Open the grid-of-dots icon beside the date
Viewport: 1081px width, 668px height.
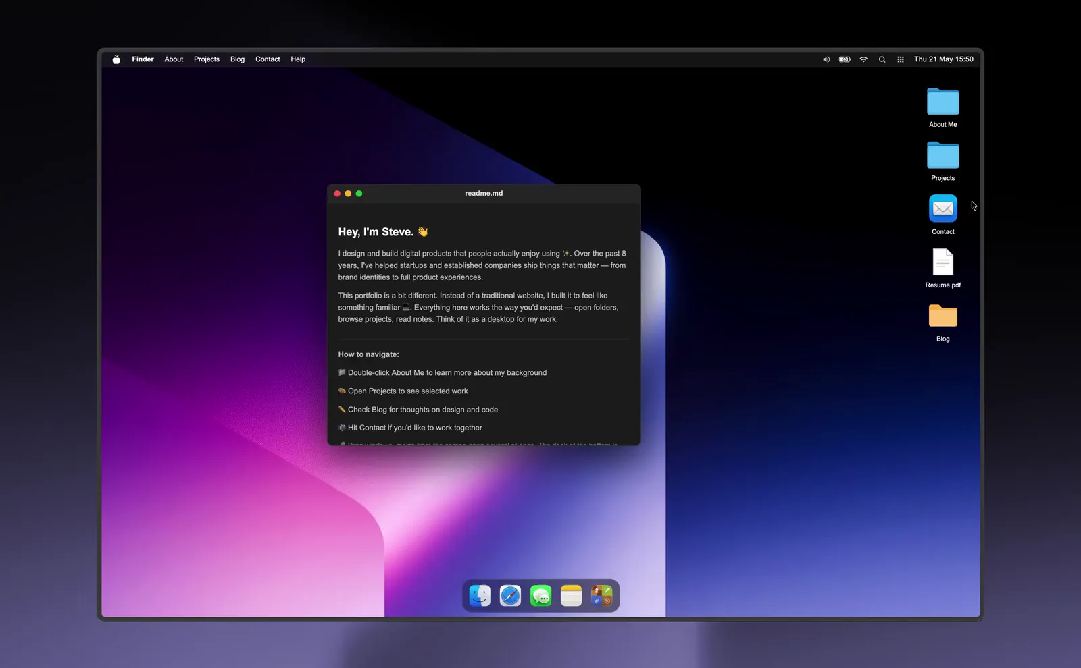901,59
